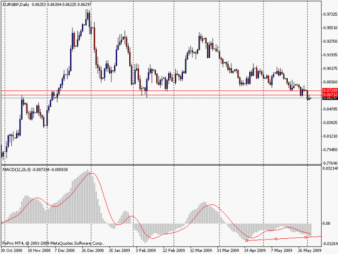Click the 0.97325 price axis label
This screenshot has height=254, width=338.
pyautogui.click(x=330, y=14)
